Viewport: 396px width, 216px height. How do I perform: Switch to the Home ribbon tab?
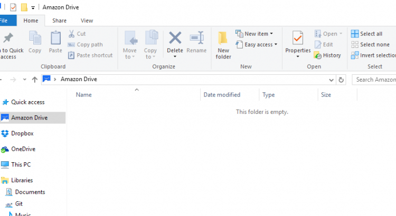pos(31,21)
